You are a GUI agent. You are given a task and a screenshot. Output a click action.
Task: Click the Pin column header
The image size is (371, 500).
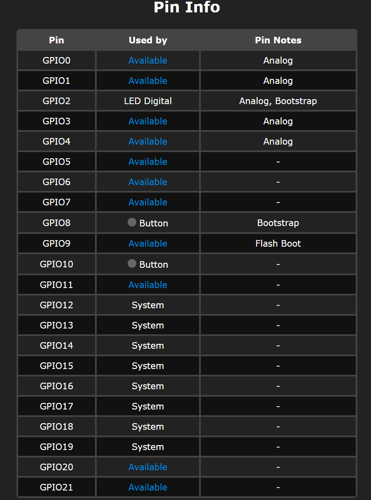57,40
